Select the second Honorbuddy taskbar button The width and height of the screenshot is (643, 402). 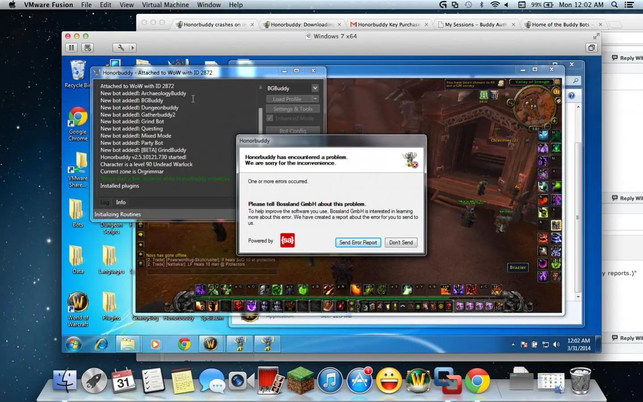pyautogui.click(x=267, y=344)
